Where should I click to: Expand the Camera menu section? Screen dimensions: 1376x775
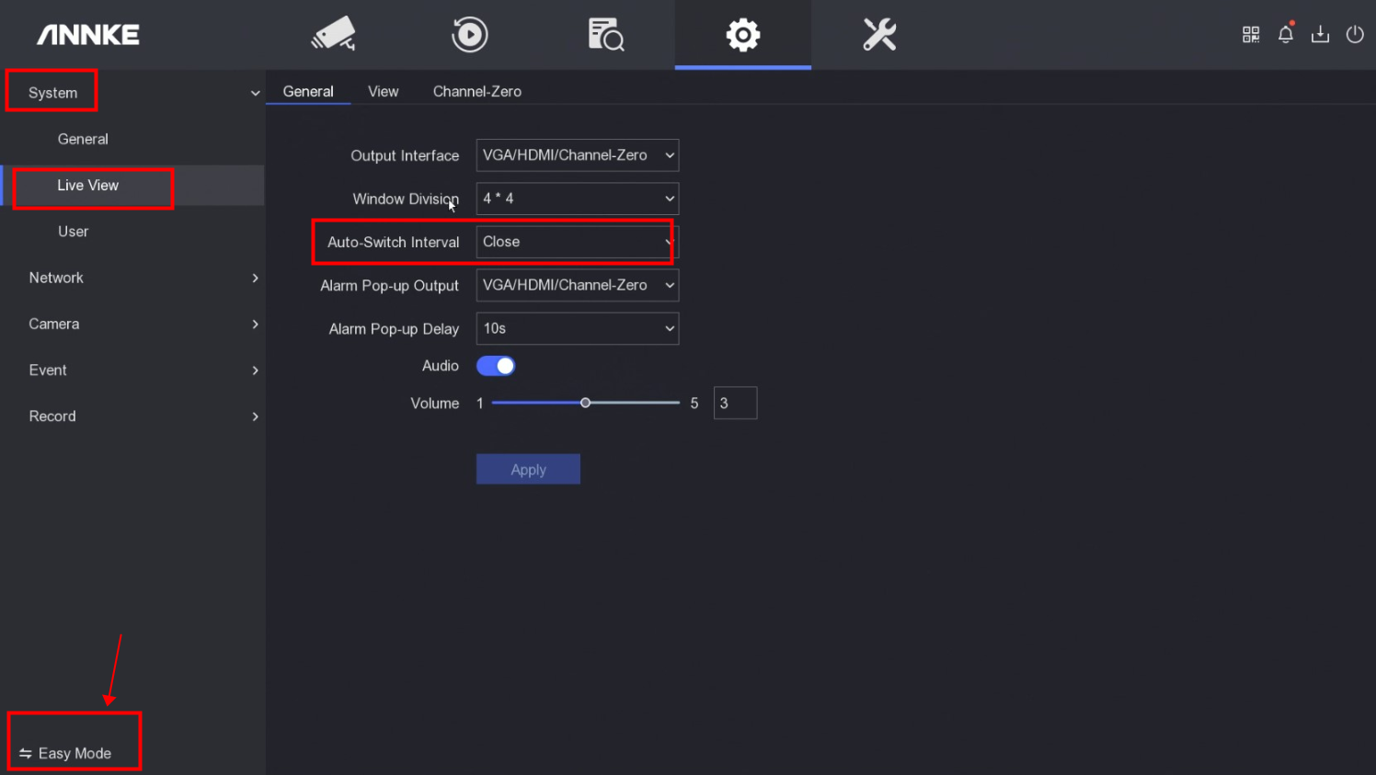[x=132, y=324]
